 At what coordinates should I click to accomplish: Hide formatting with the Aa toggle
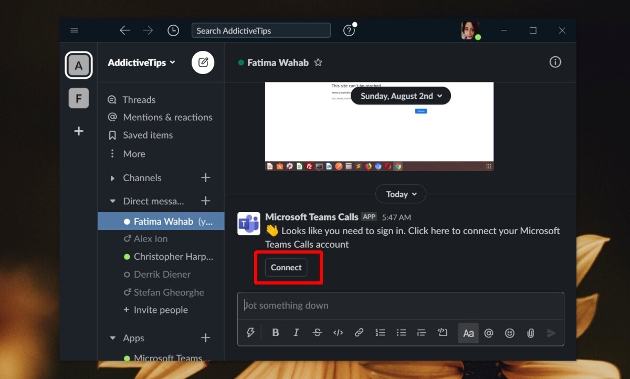pyautogui.click(x=468, y=332)
